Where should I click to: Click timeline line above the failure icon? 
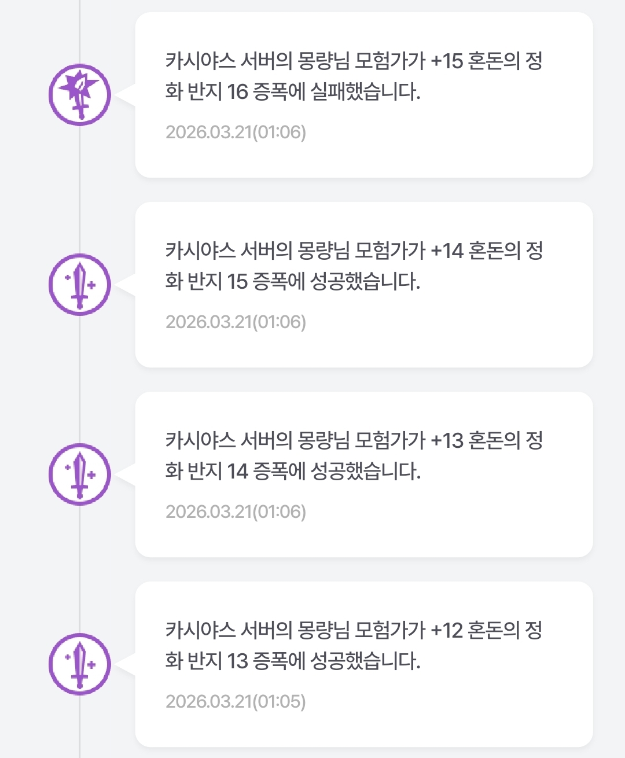pos(80,29)
